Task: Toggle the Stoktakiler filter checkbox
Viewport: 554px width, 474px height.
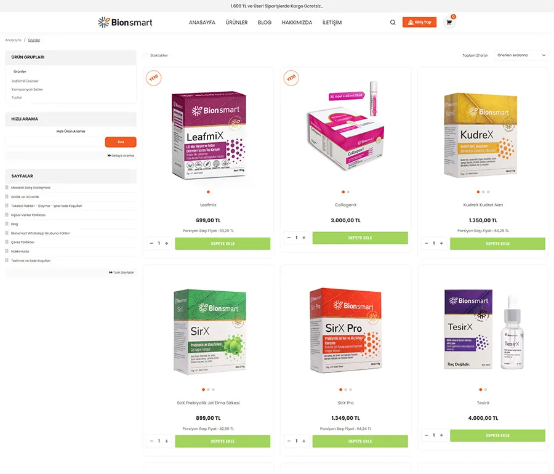Action: tap(145, 55)
